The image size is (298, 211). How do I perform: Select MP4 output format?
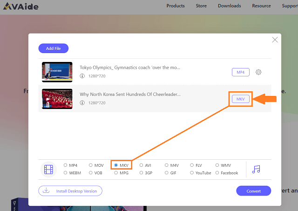tap(65, 165)
